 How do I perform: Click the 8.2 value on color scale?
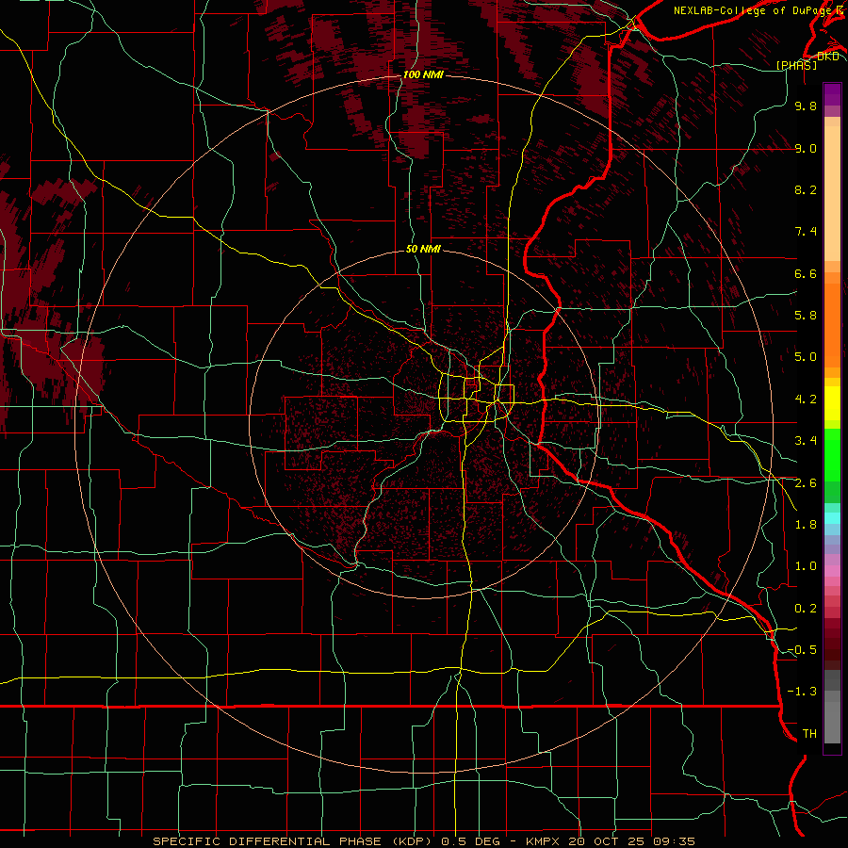pos(806,189)
